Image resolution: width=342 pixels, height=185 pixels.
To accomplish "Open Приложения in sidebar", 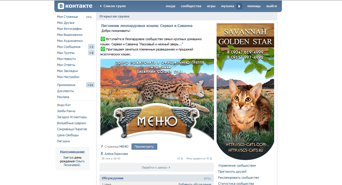I will click(x=66, y=85).
